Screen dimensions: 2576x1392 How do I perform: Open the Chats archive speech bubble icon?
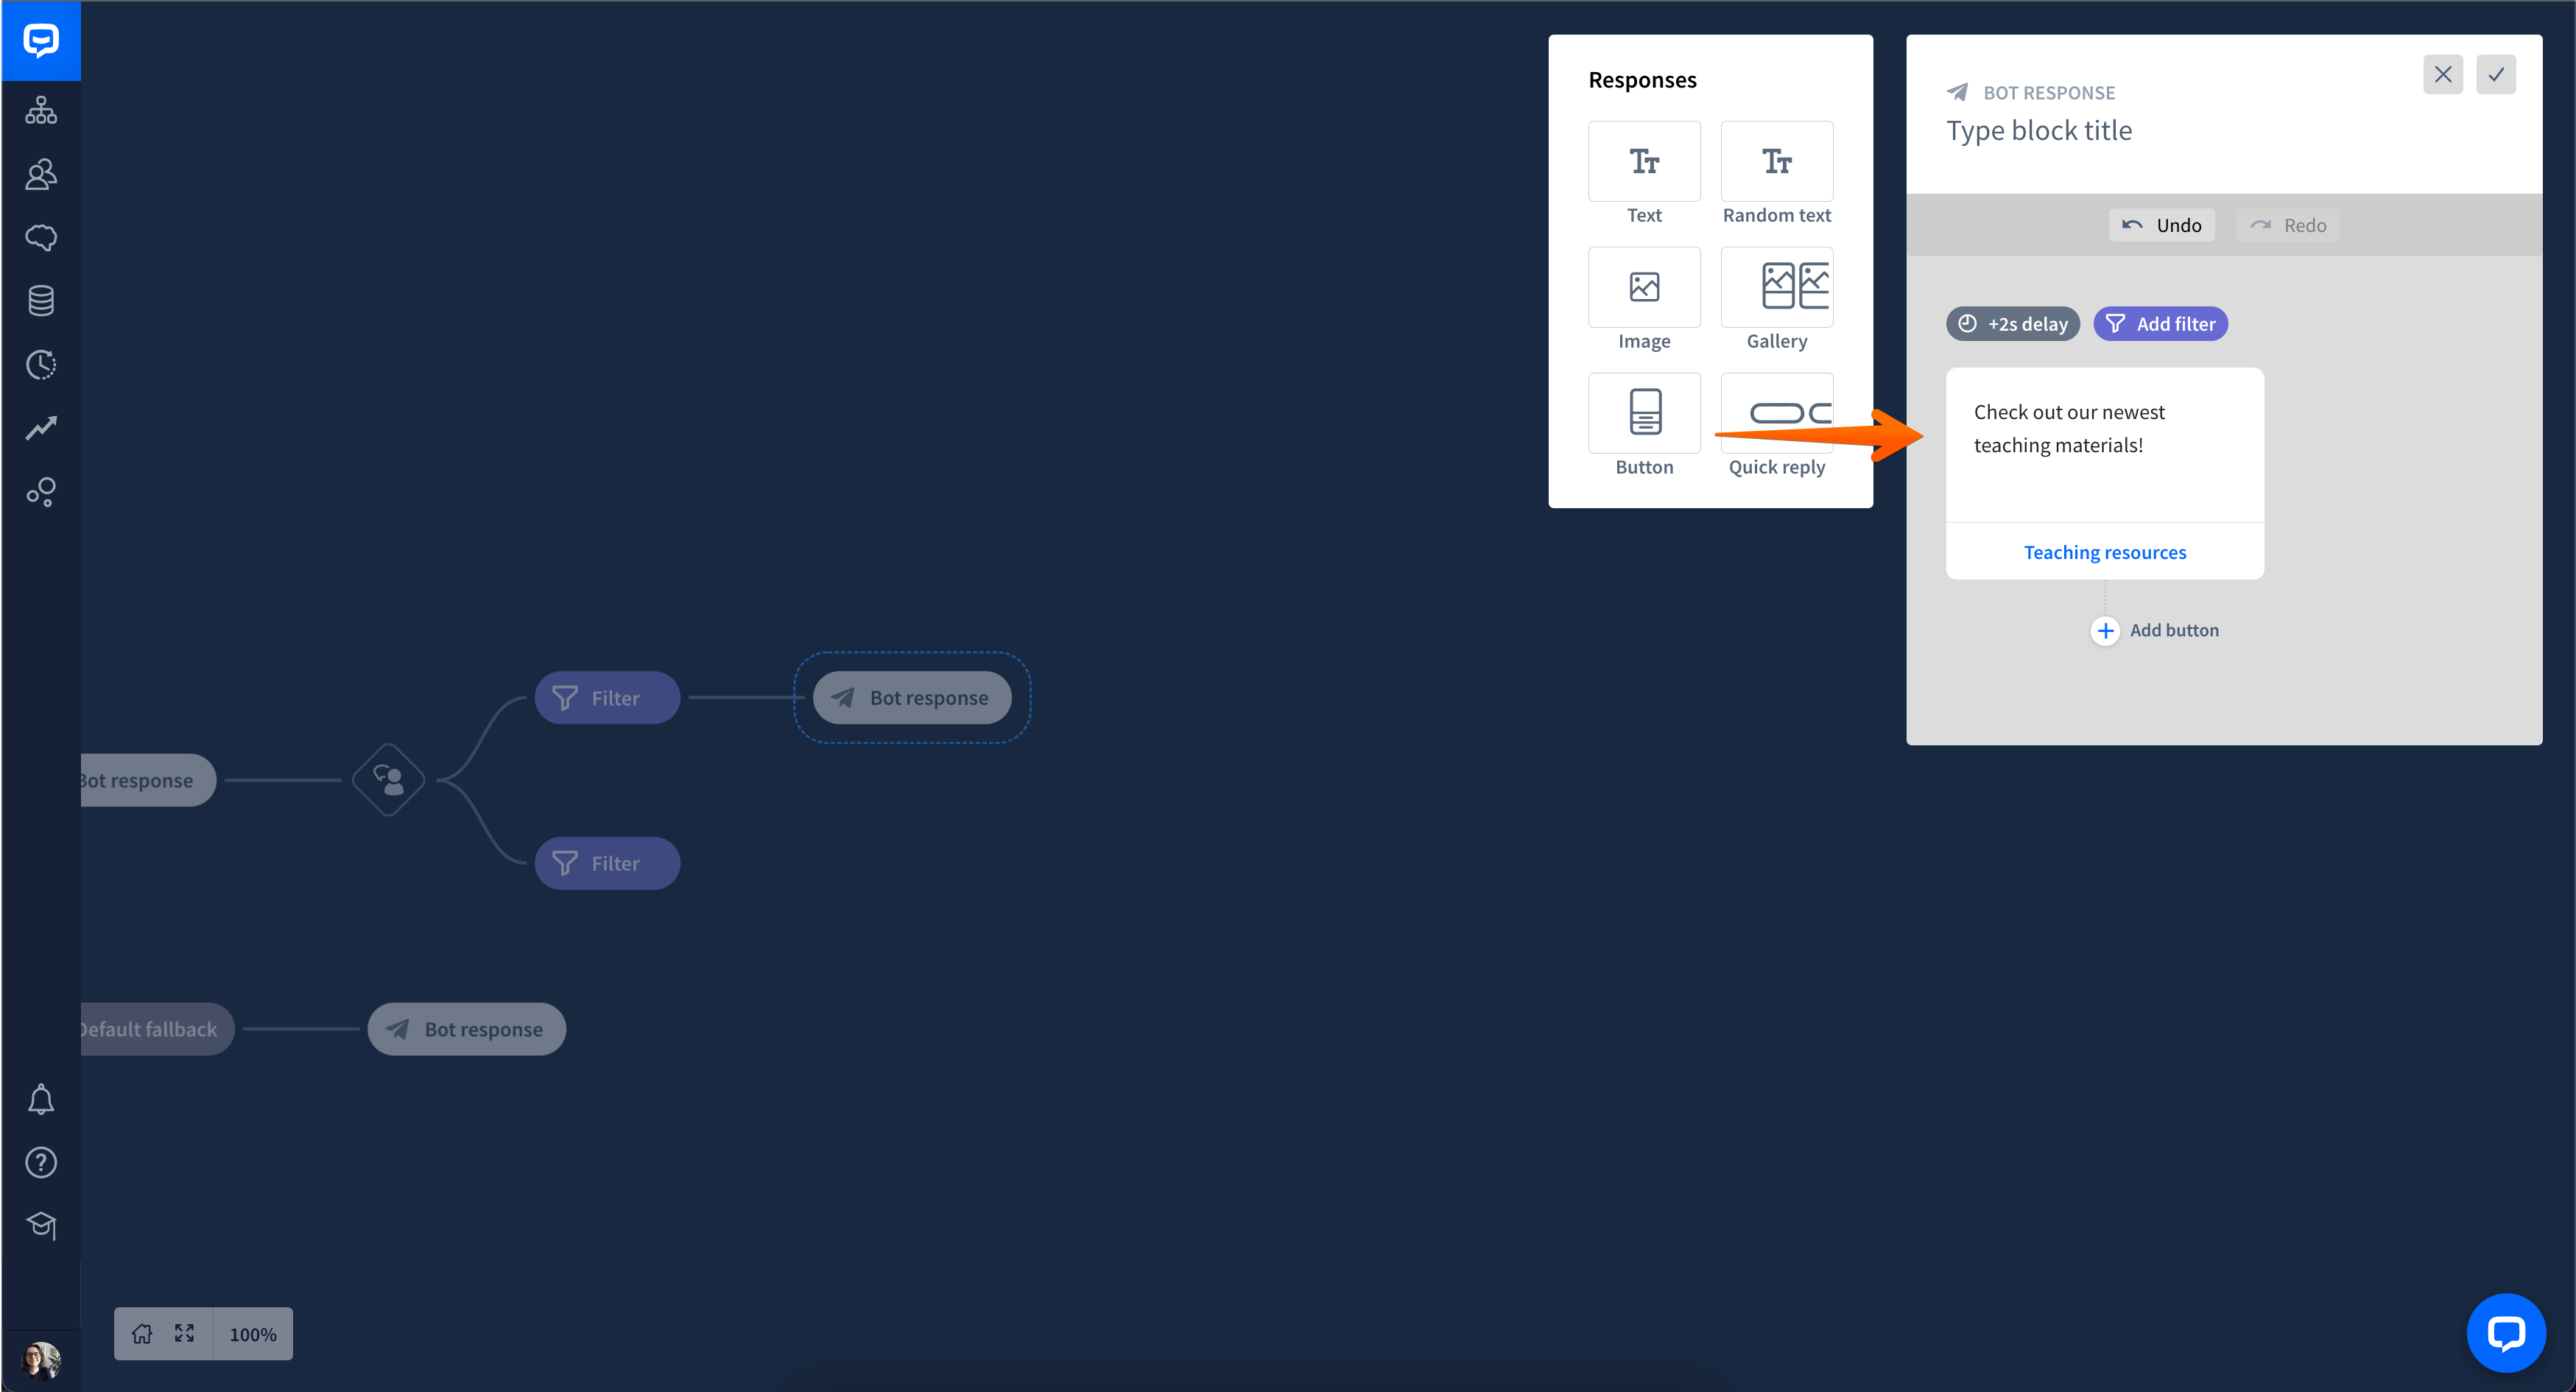pyautogui.click(x=41, y=238)
